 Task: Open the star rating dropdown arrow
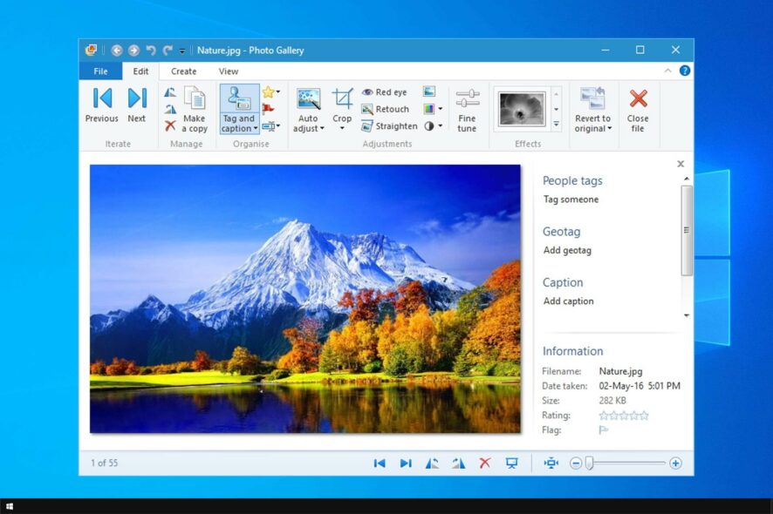click(x=278, y=92)
